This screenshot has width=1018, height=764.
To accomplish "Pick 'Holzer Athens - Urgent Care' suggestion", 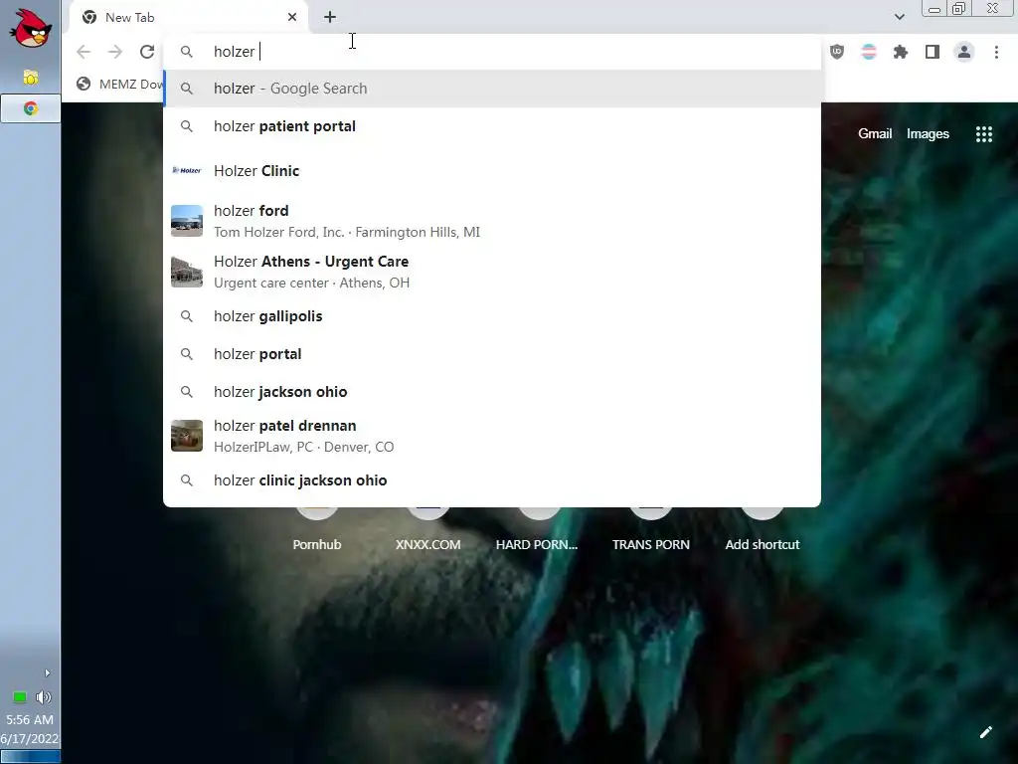I will pyautogui.click(x=492, y=272).
